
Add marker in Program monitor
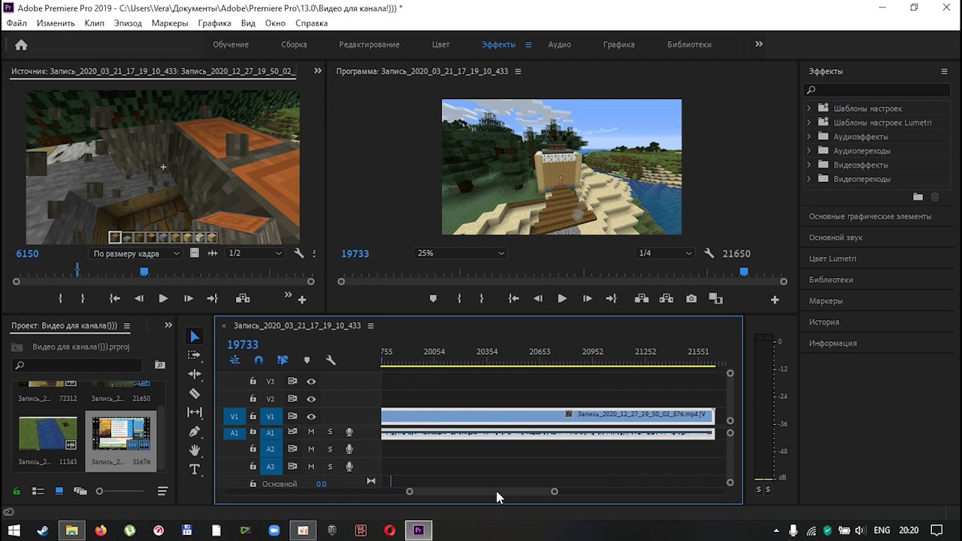click(x=433, y=298)
